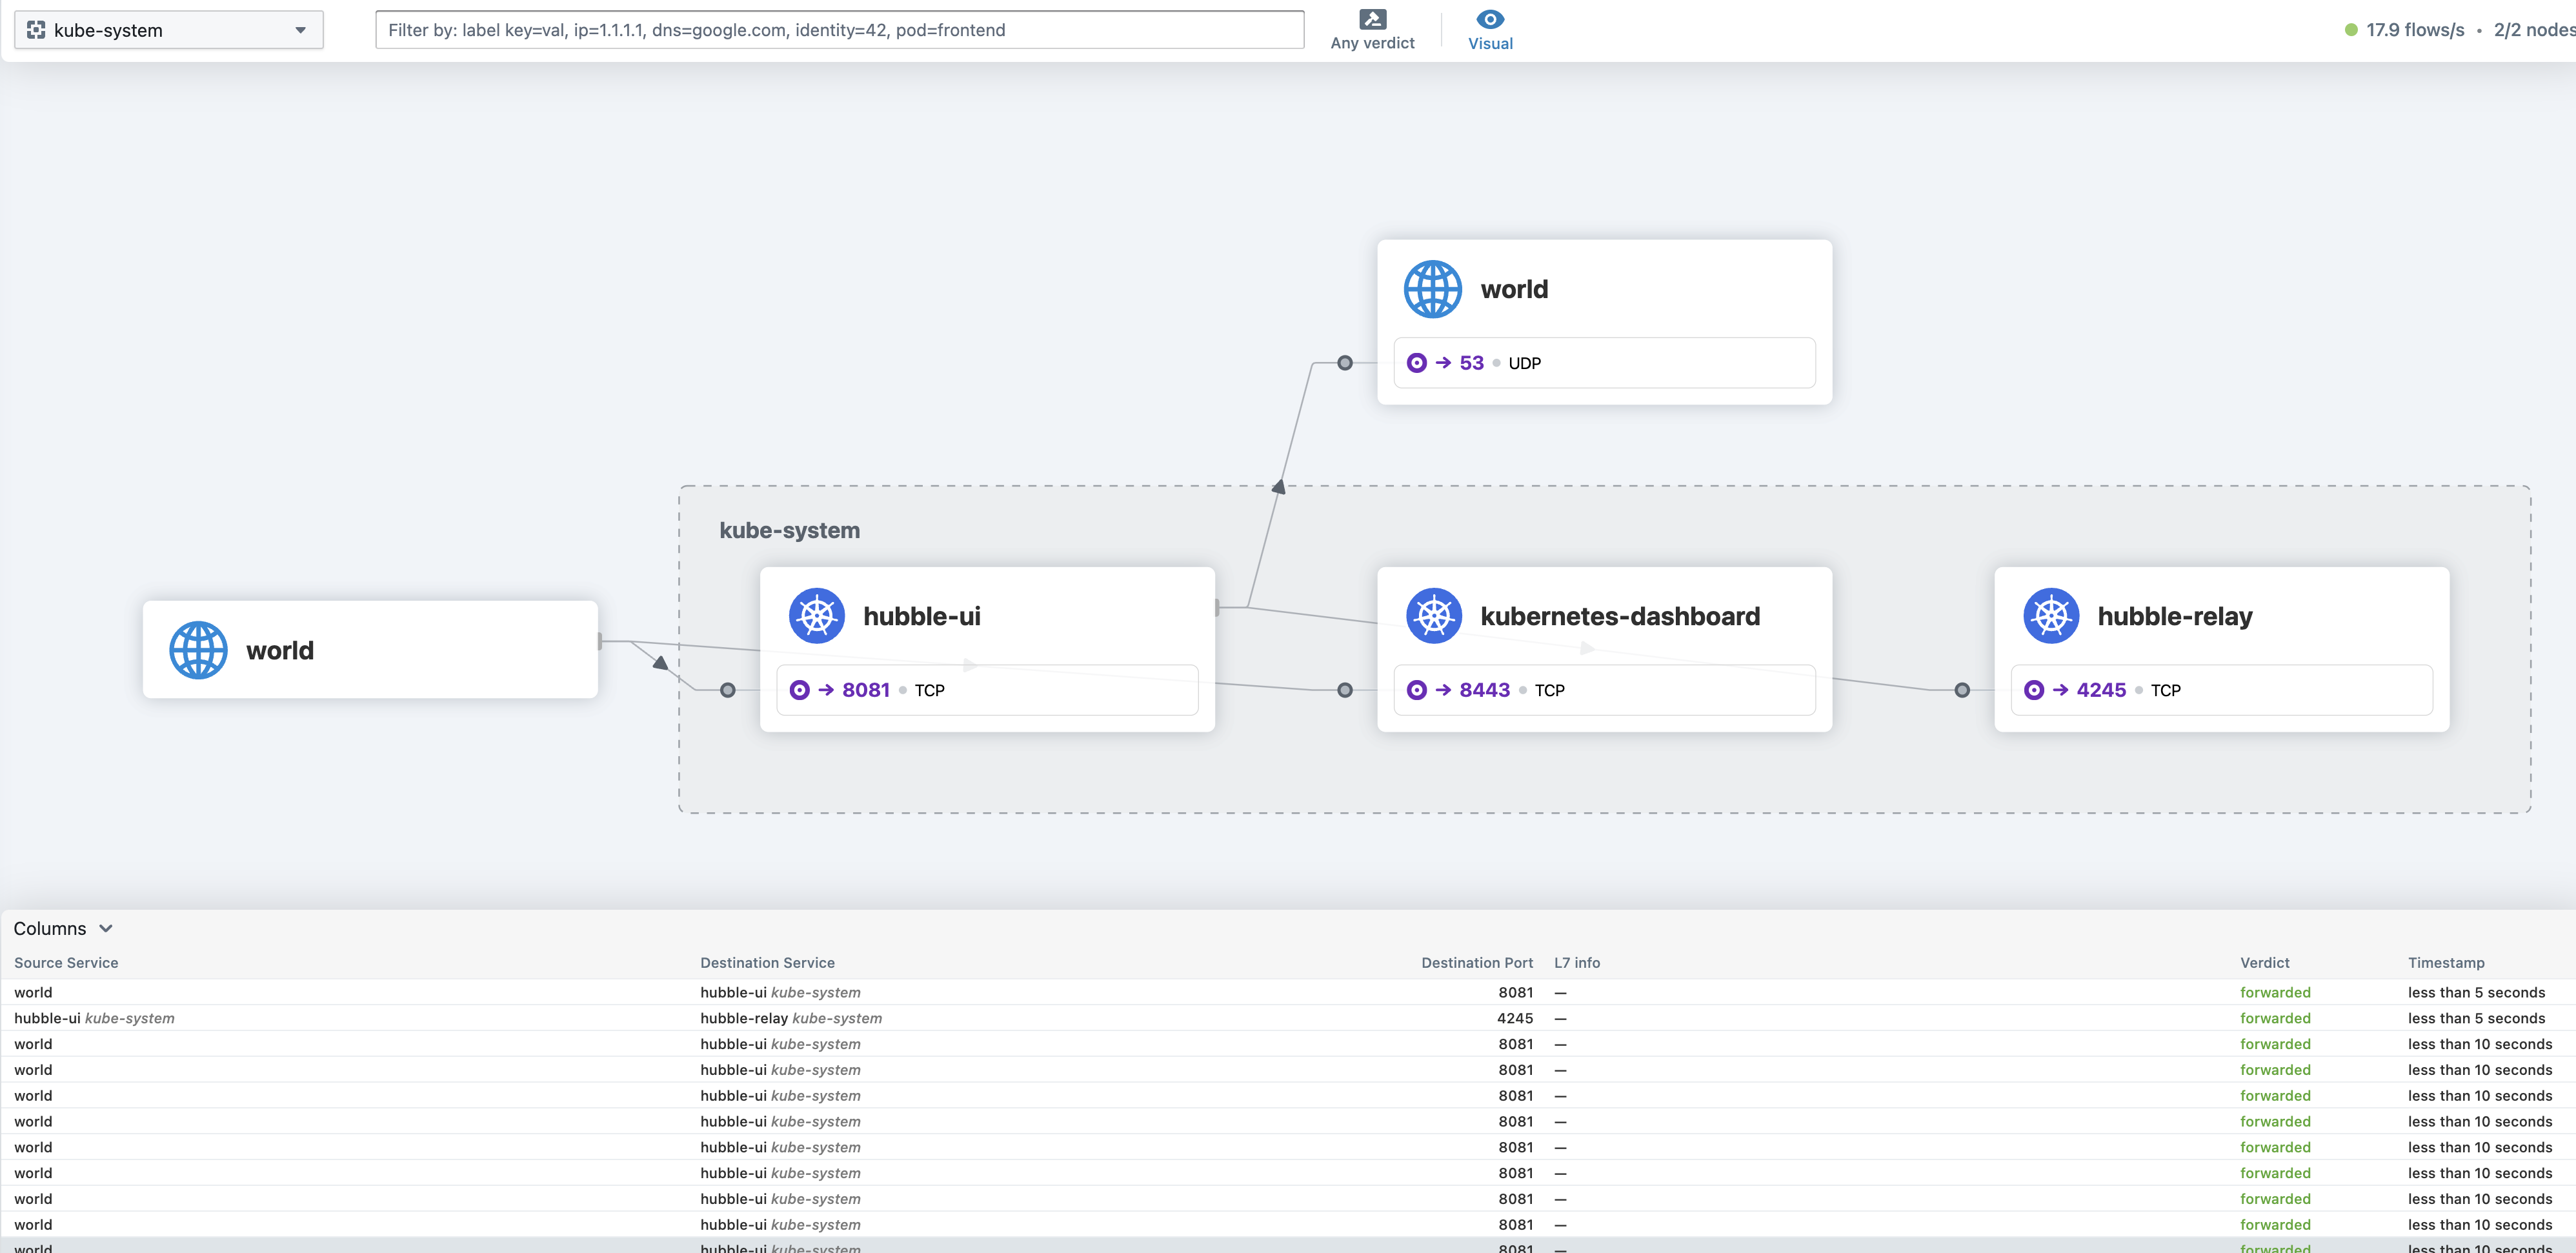Click the 8081 TCP endpoint row
Screen dimensions: 2576x1253
[987, 690]
